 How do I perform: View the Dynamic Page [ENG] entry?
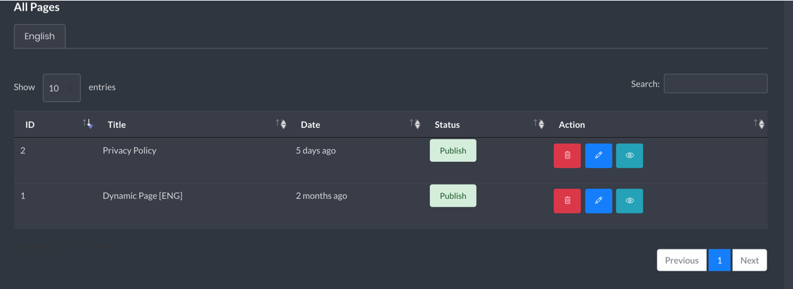pos(629,201)
